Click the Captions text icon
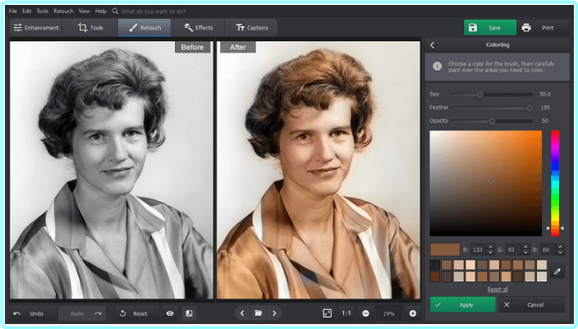 (240, 28)
